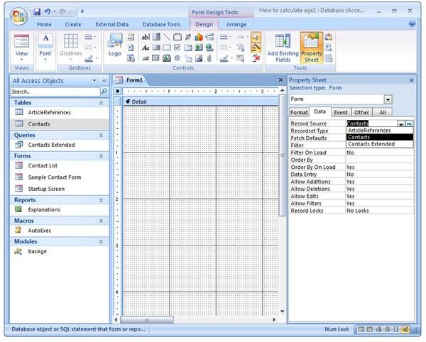Open the Record Source dropdown arrow
426x342 pixels.
(401, 123)
